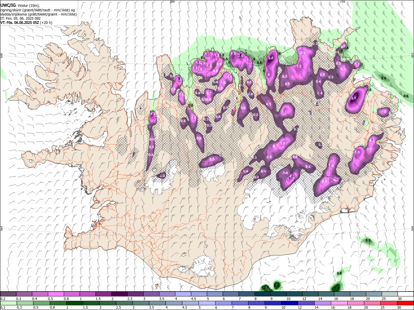Click the 3.1 precipitation value on the map
Viewport: 414px width, 310px height.
pyautogui.click(x=354, y=98)
